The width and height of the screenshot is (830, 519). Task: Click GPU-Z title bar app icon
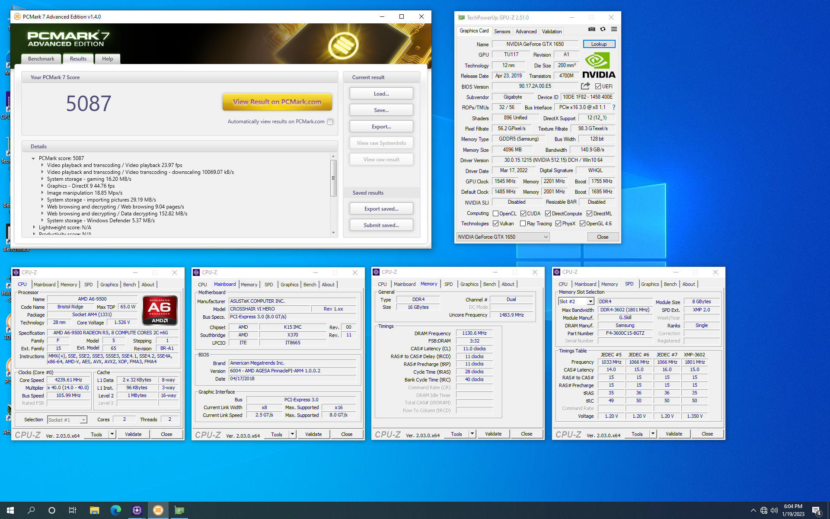(x=461, y=17)
